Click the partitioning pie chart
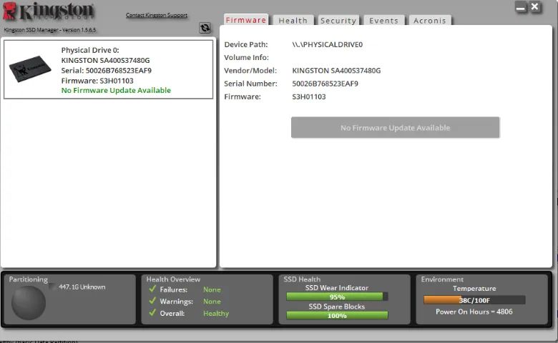The height and width of the screenshot is (343, 558). 29,303
